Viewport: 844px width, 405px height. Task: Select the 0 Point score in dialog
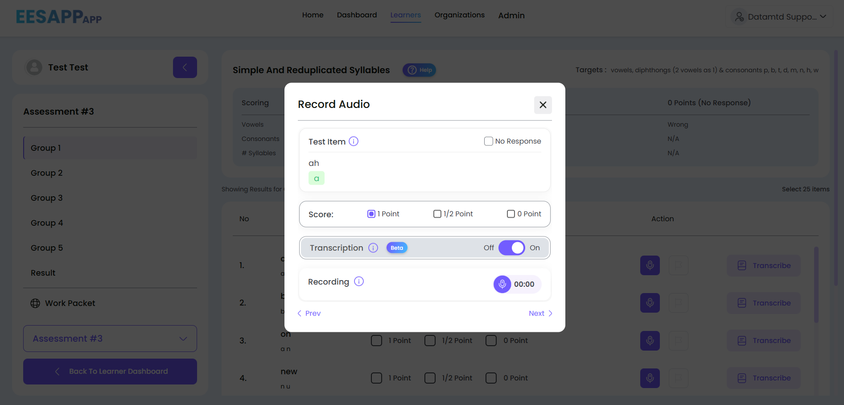pos(511,214)
